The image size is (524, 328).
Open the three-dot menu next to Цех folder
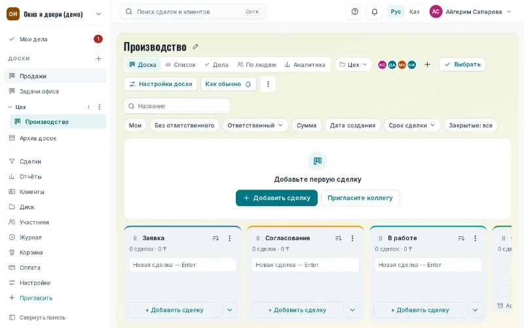(x=100, y=107)
